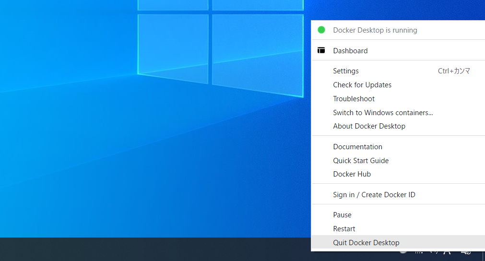Select Check for Updates
Viewport: 485px width, 261px height.
[398, 85]
